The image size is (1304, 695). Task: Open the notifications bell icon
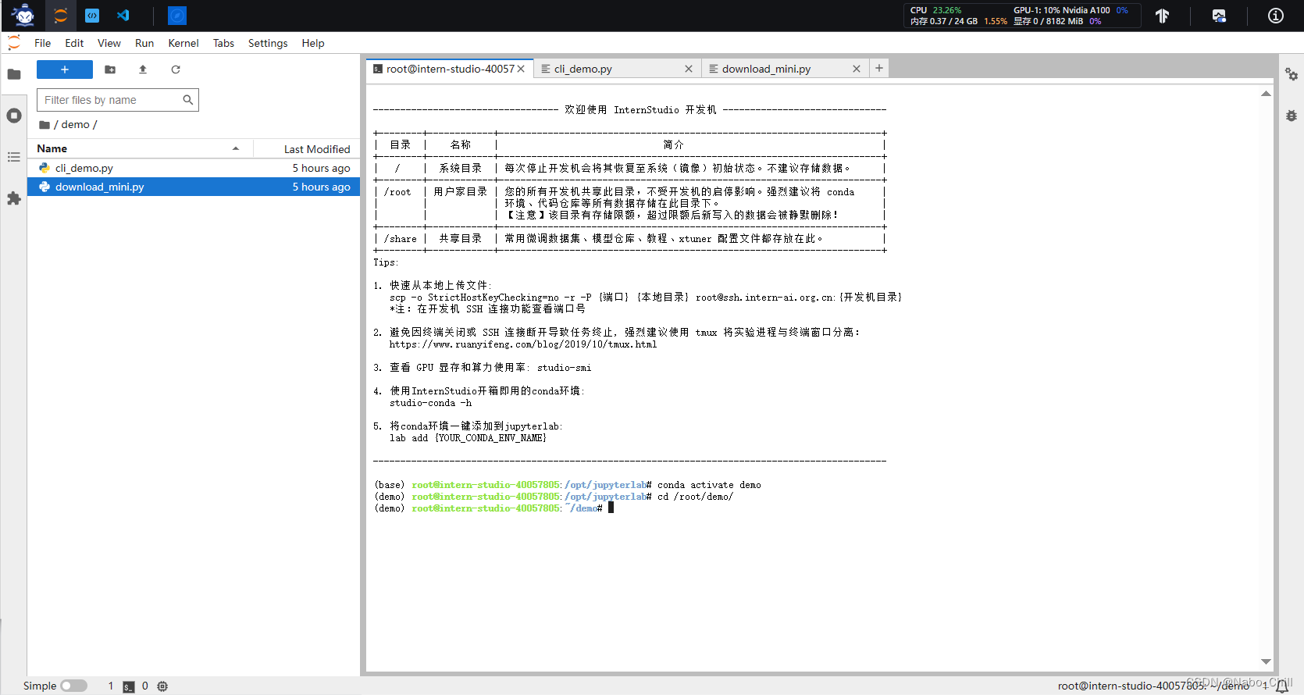click(1281, 686)
